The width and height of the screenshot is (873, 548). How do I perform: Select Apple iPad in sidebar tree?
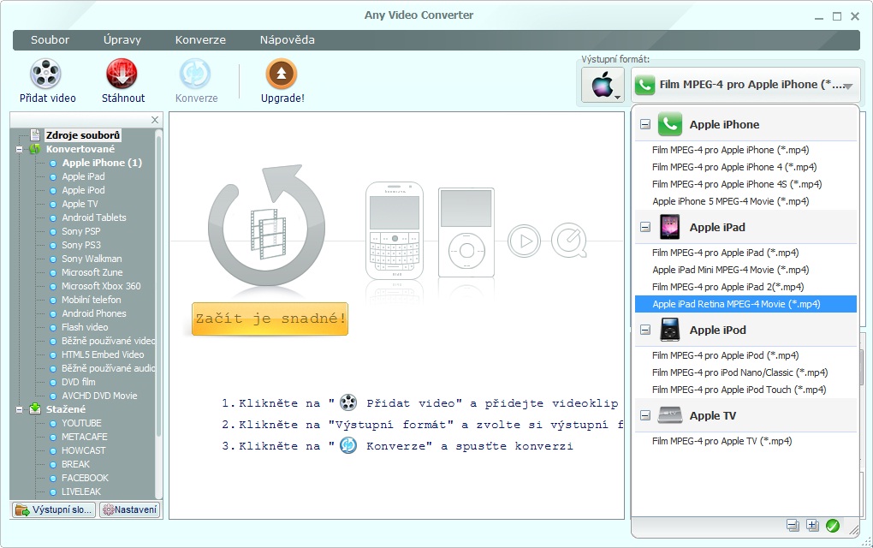[83, 176]
